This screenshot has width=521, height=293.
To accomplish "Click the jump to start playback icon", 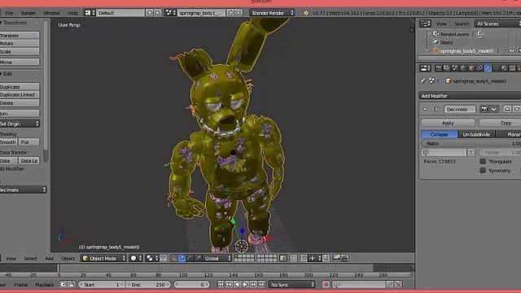I will 221,284.
